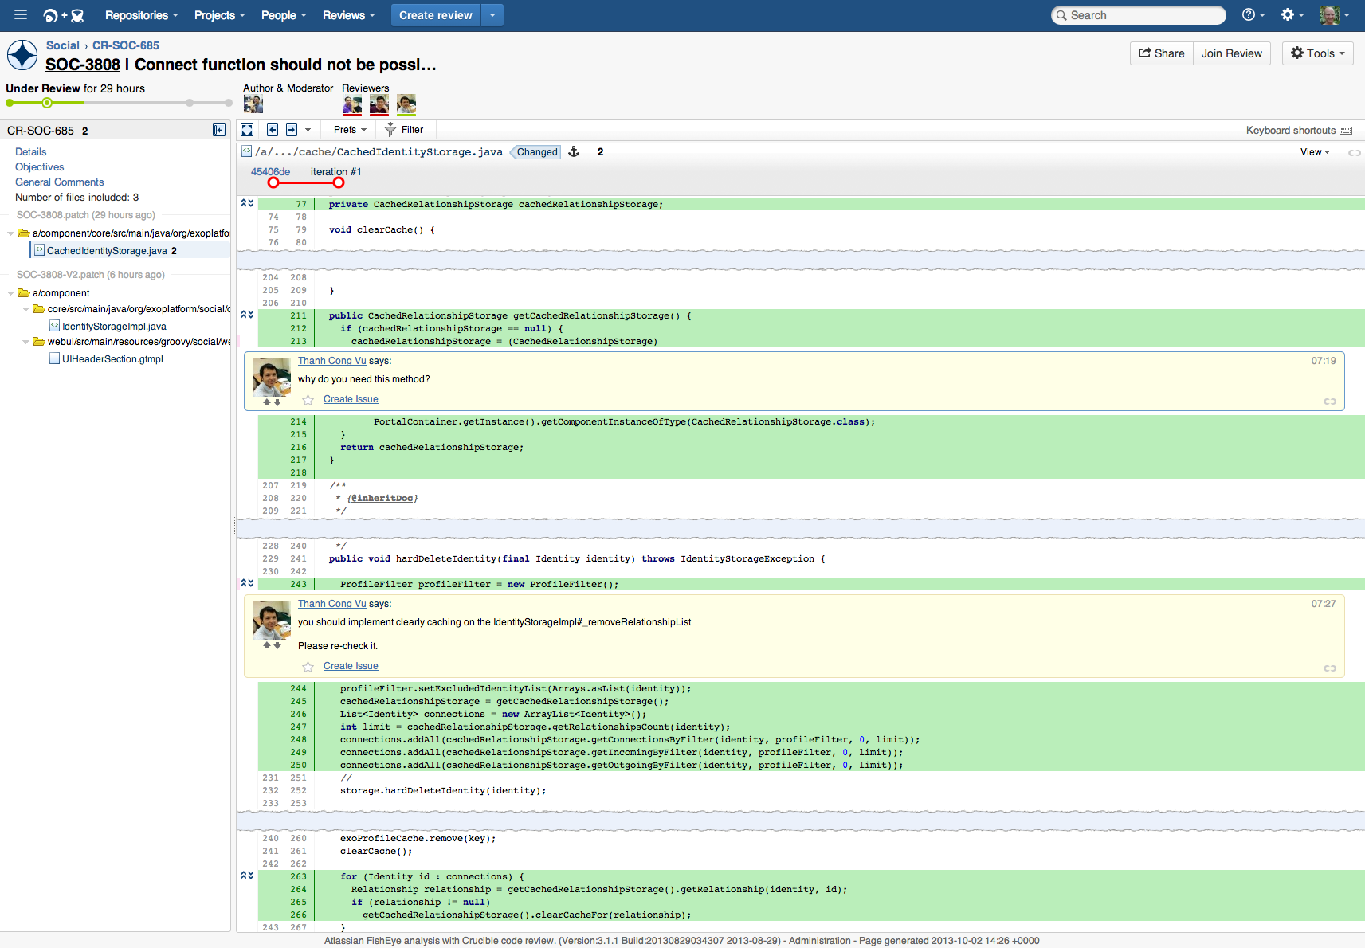The width and height of the screenshot is (1365, 948).
Task: Click the Social project logo icon
Action: coord(22,56)
